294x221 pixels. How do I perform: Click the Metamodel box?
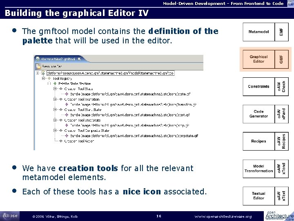[258, 32]
